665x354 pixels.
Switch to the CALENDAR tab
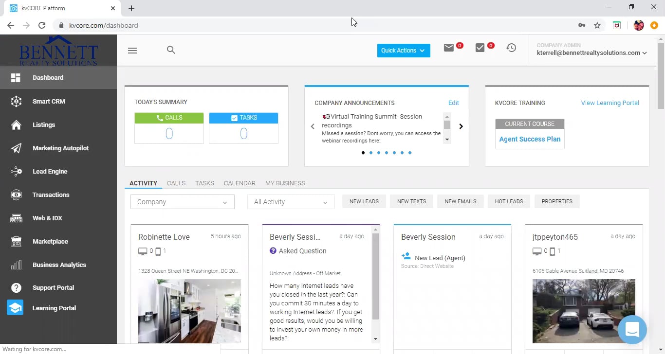[x=240, y=183]
